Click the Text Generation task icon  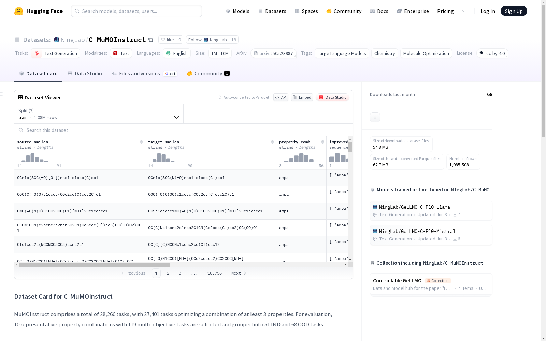37,53
